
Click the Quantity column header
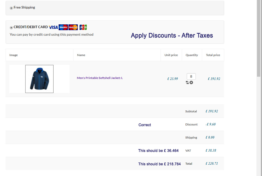coord(192,55)
